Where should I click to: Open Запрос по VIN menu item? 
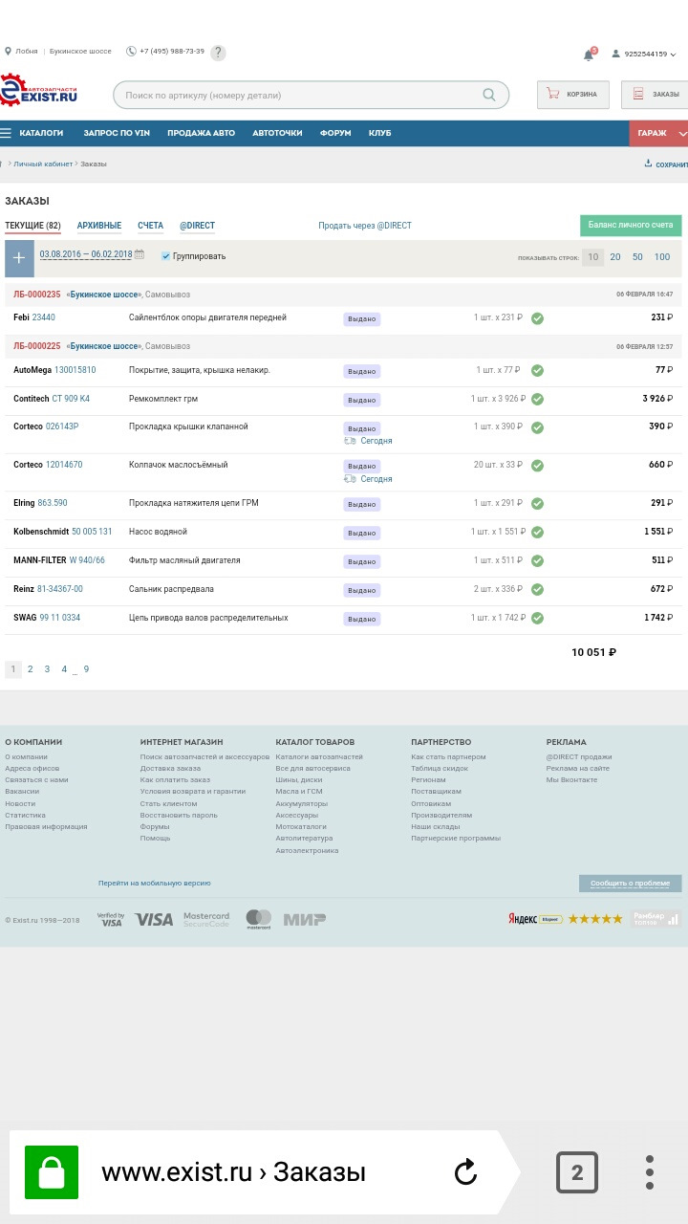pyautogui.click(x=117, y=133)
